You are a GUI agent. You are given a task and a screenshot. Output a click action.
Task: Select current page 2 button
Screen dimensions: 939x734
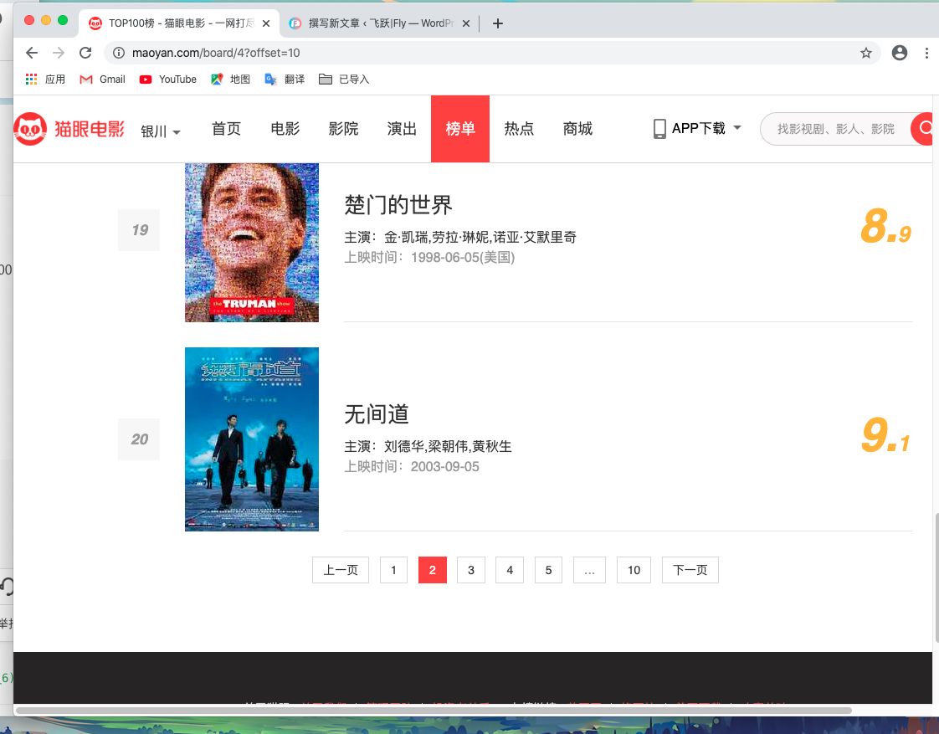(x=433, y=570)
